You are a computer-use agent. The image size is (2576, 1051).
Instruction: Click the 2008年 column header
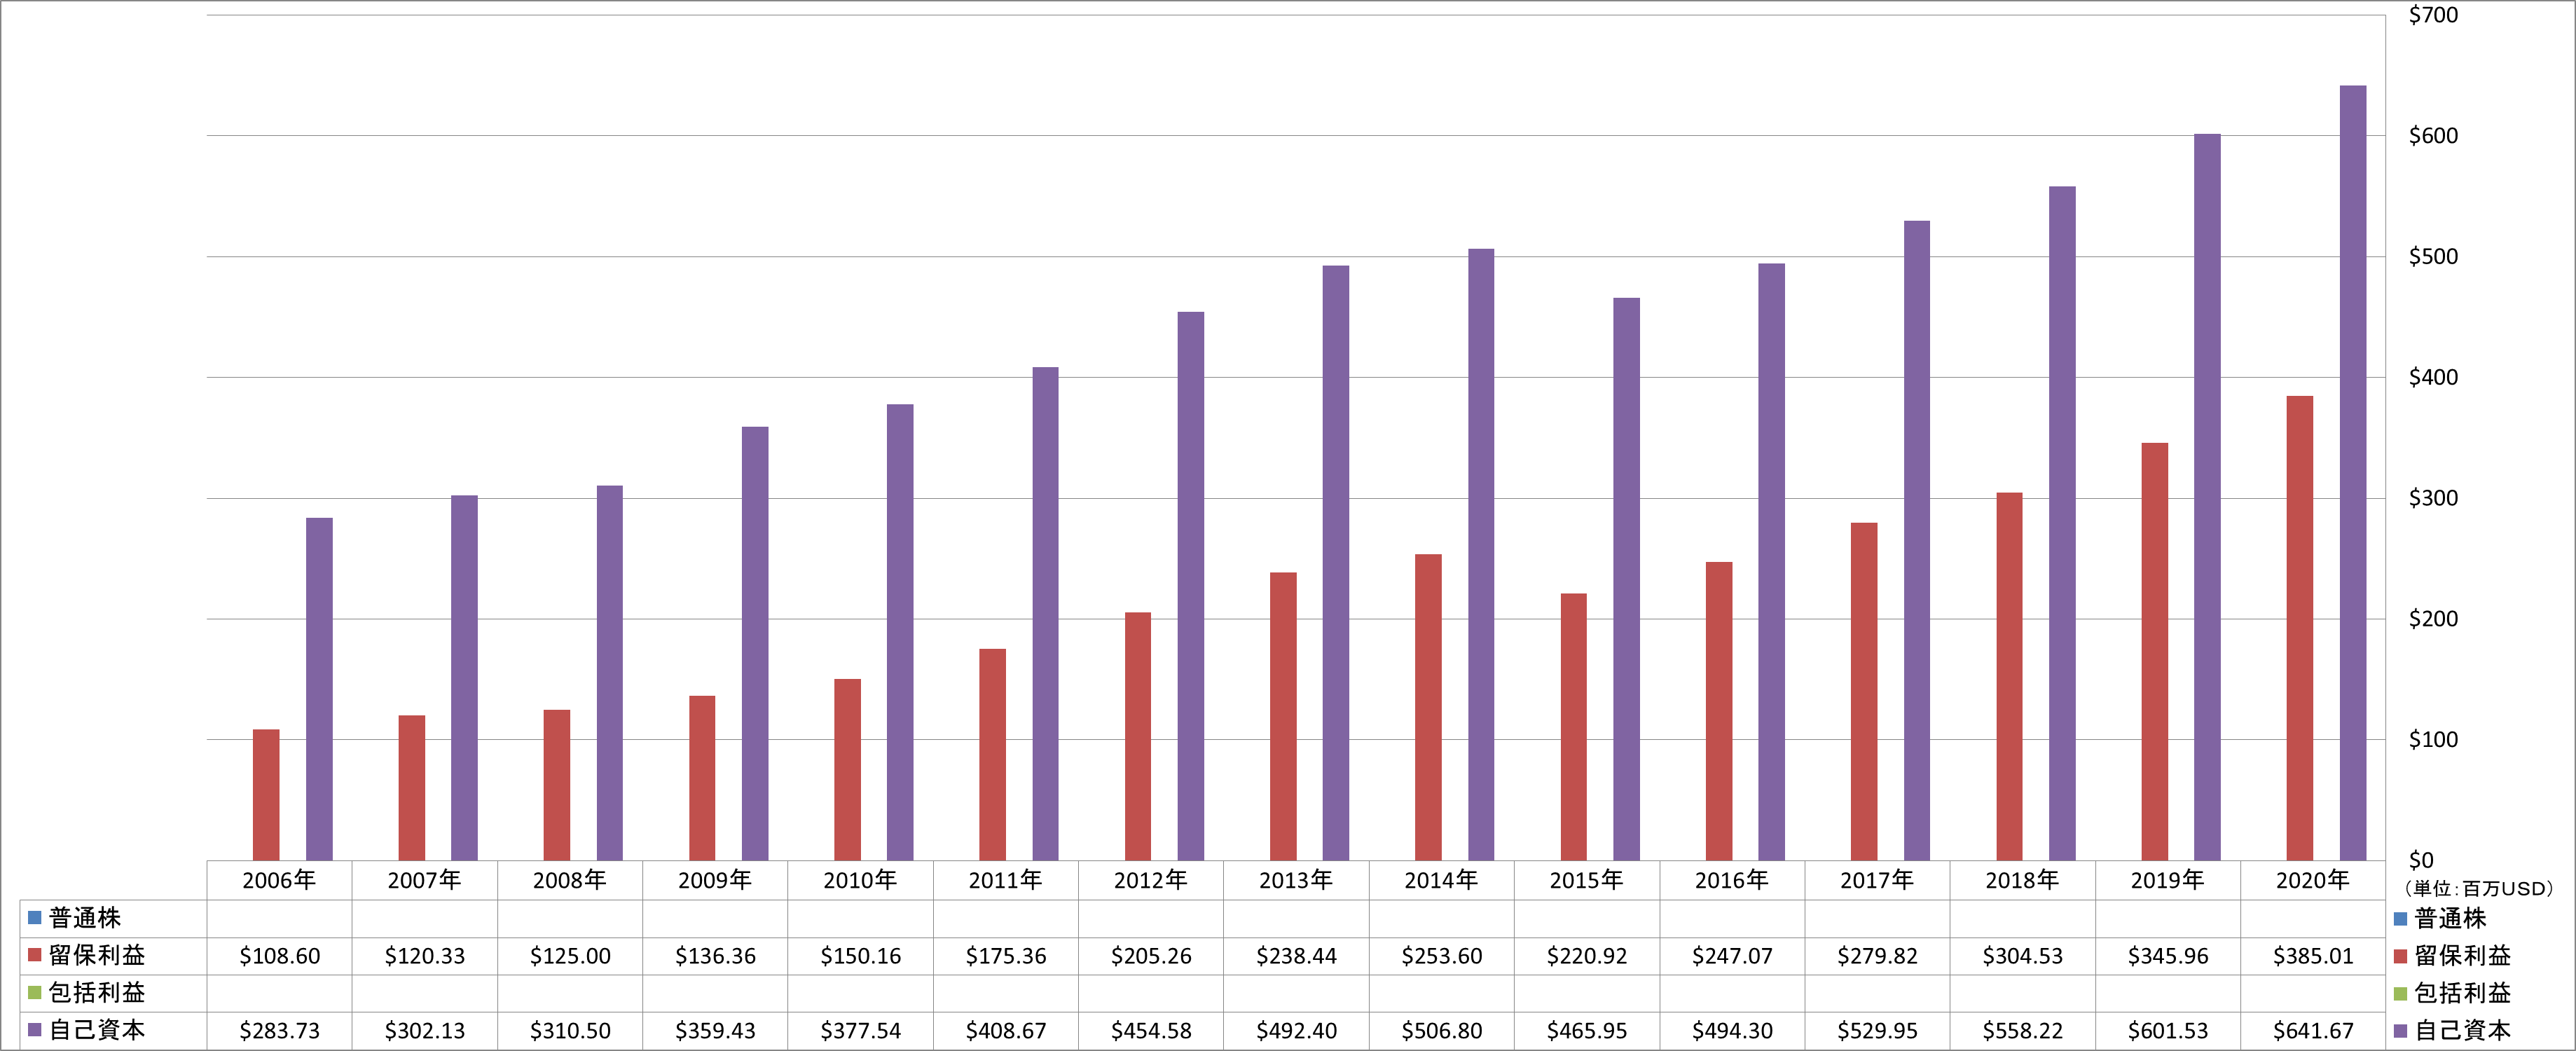click(570, 880)
